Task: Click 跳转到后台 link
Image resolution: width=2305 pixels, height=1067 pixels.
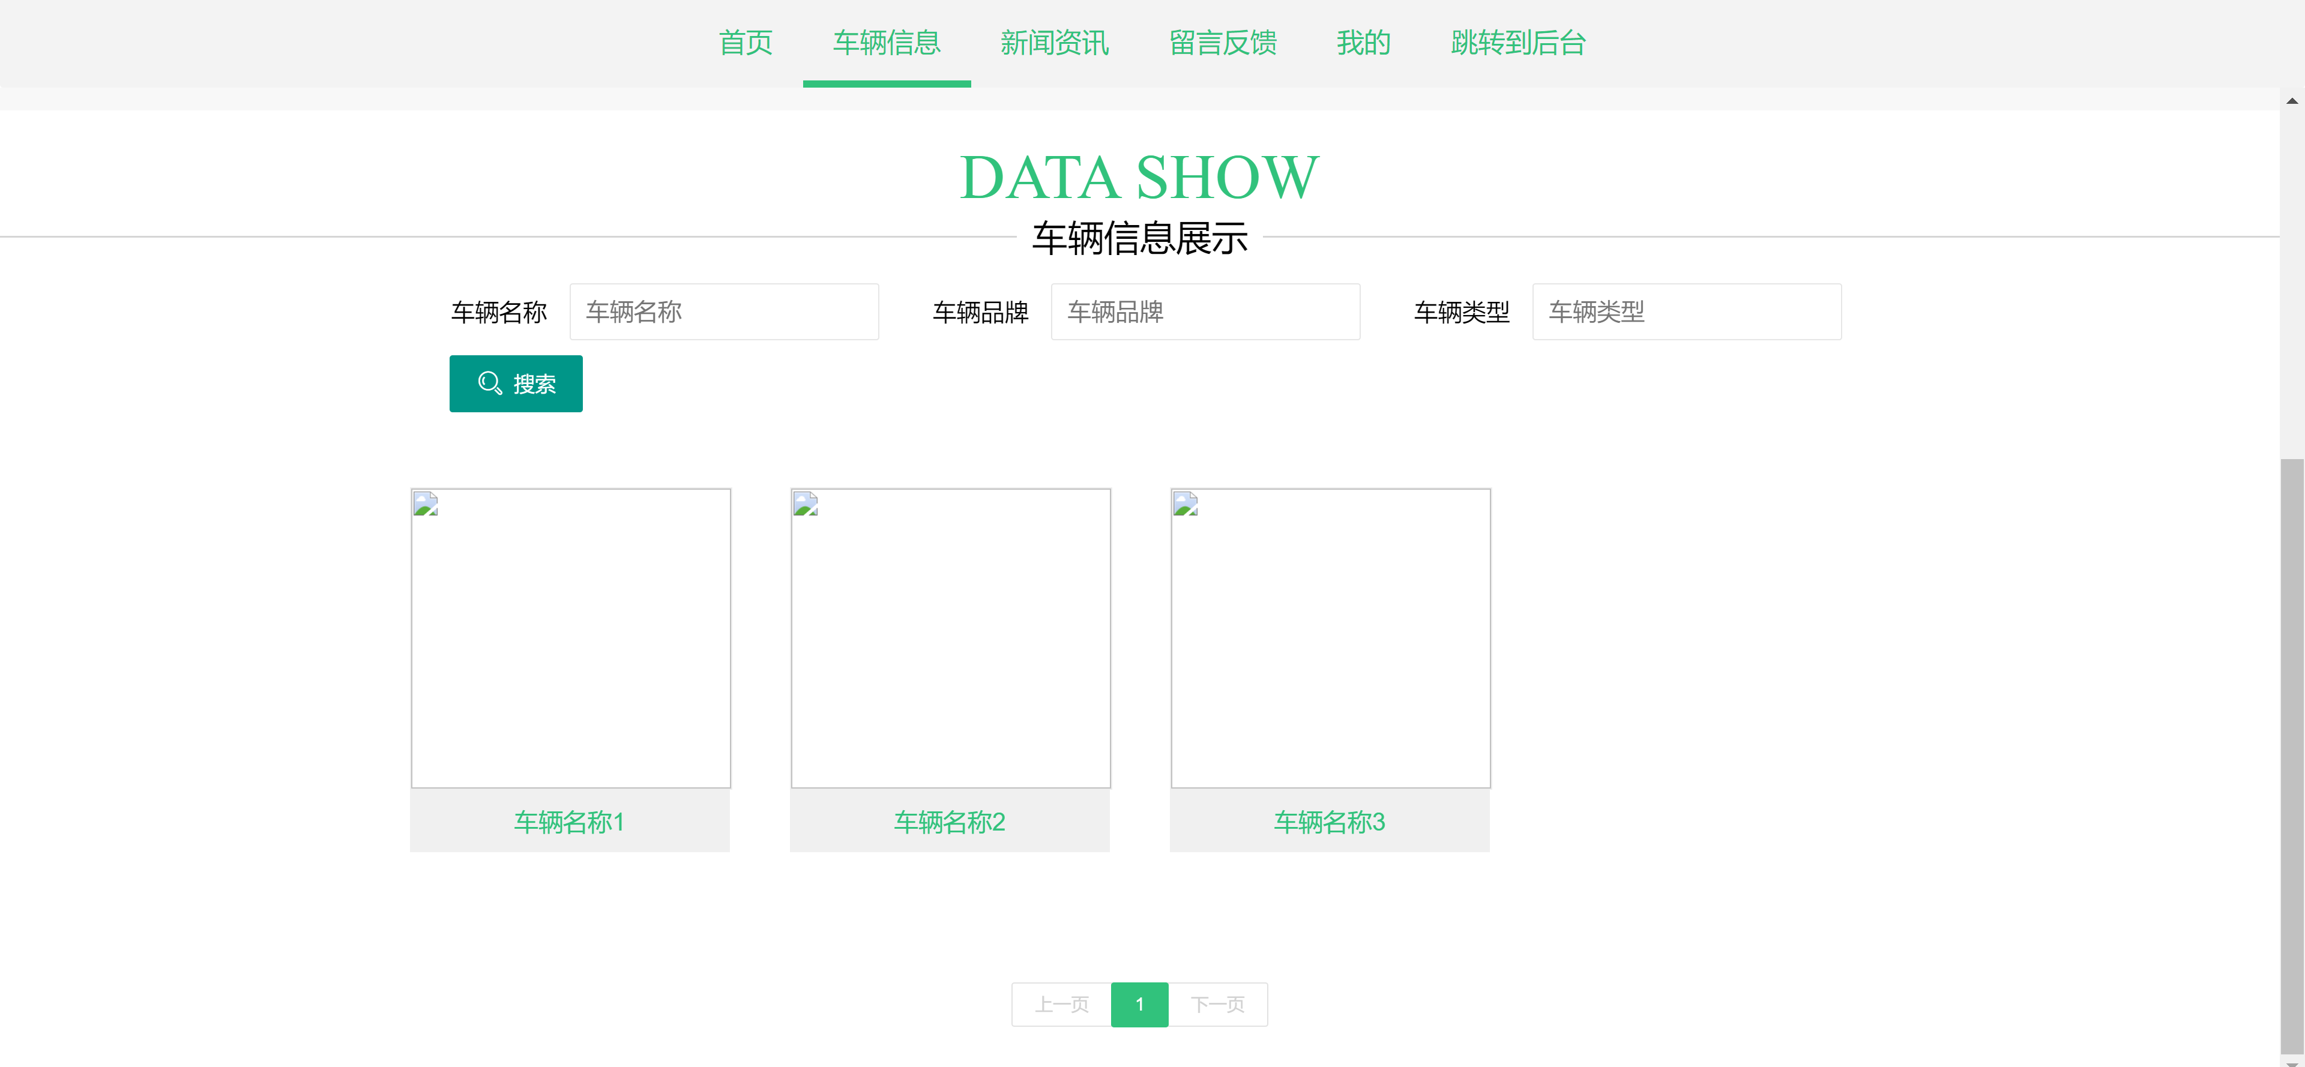Action: (x=1517, y=42)
